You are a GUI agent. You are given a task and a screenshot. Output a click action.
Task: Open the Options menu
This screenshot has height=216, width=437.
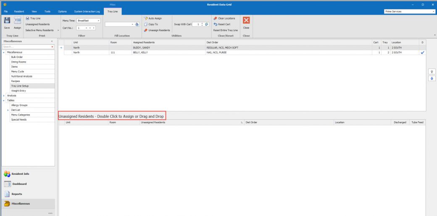pyautogui.click(x=62, y=11)
